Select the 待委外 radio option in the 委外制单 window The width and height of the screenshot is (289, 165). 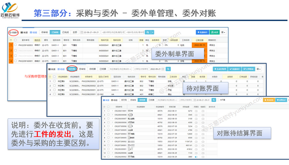pos(13,33)
